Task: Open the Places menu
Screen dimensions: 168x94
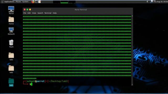Action: pyautogui.click(x=18, y=2)
